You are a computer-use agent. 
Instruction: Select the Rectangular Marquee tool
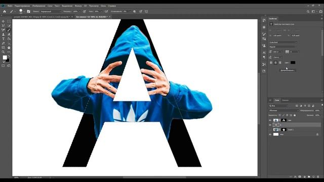(x=9, y=21)
